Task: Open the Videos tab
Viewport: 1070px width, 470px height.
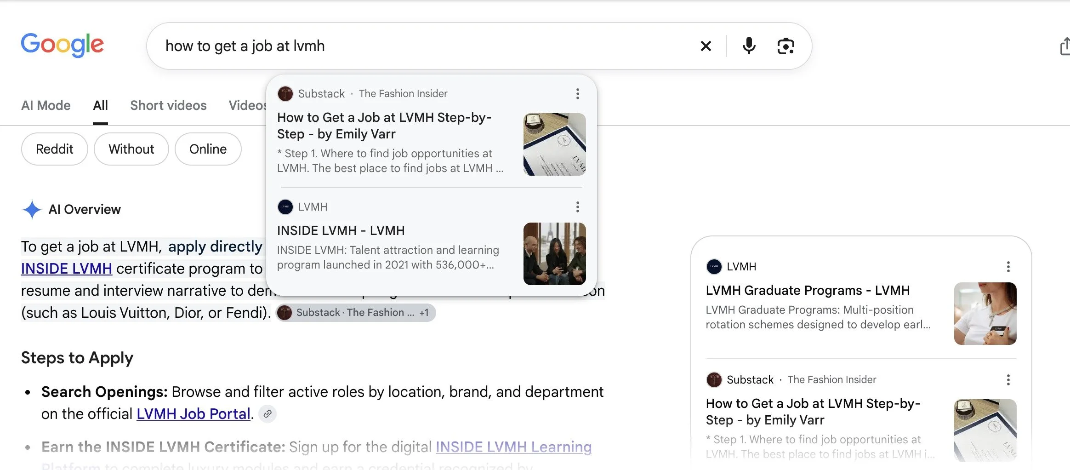Action: pos(248,106)
